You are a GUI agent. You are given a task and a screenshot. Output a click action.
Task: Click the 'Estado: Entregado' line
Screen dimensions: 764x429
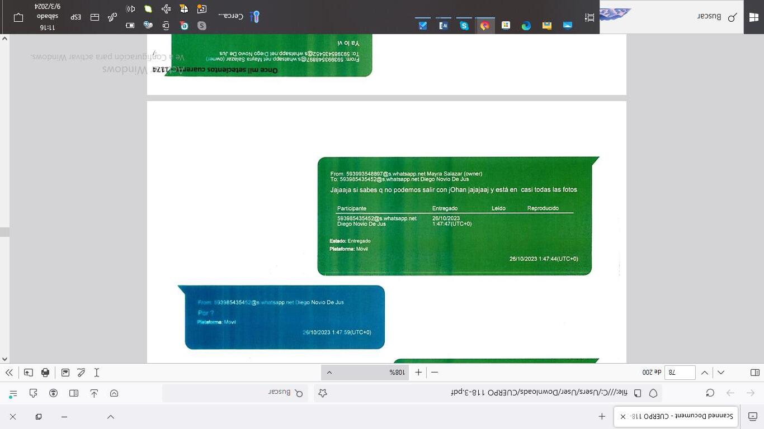click(350, 241)
